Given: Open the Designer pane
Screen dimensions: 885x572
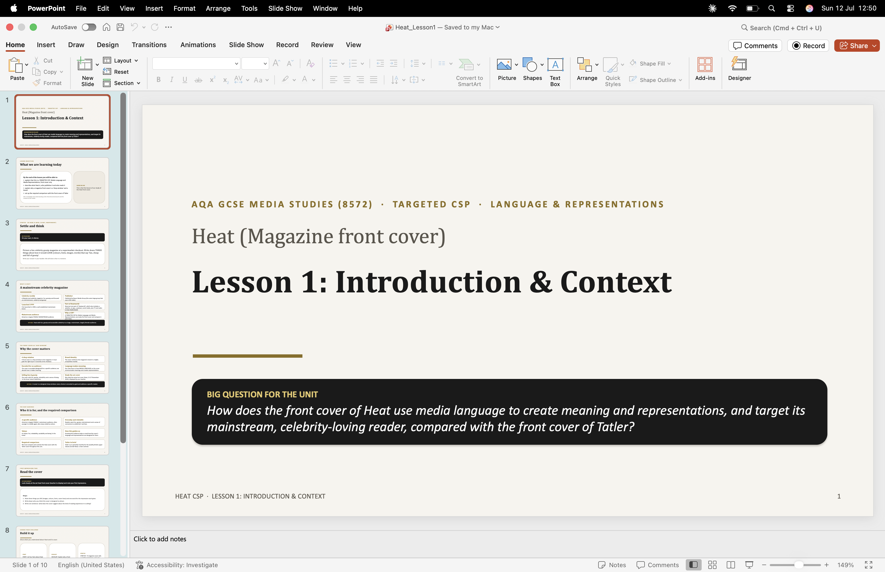Looking at the screenshot, I should [x=739, y=69].
